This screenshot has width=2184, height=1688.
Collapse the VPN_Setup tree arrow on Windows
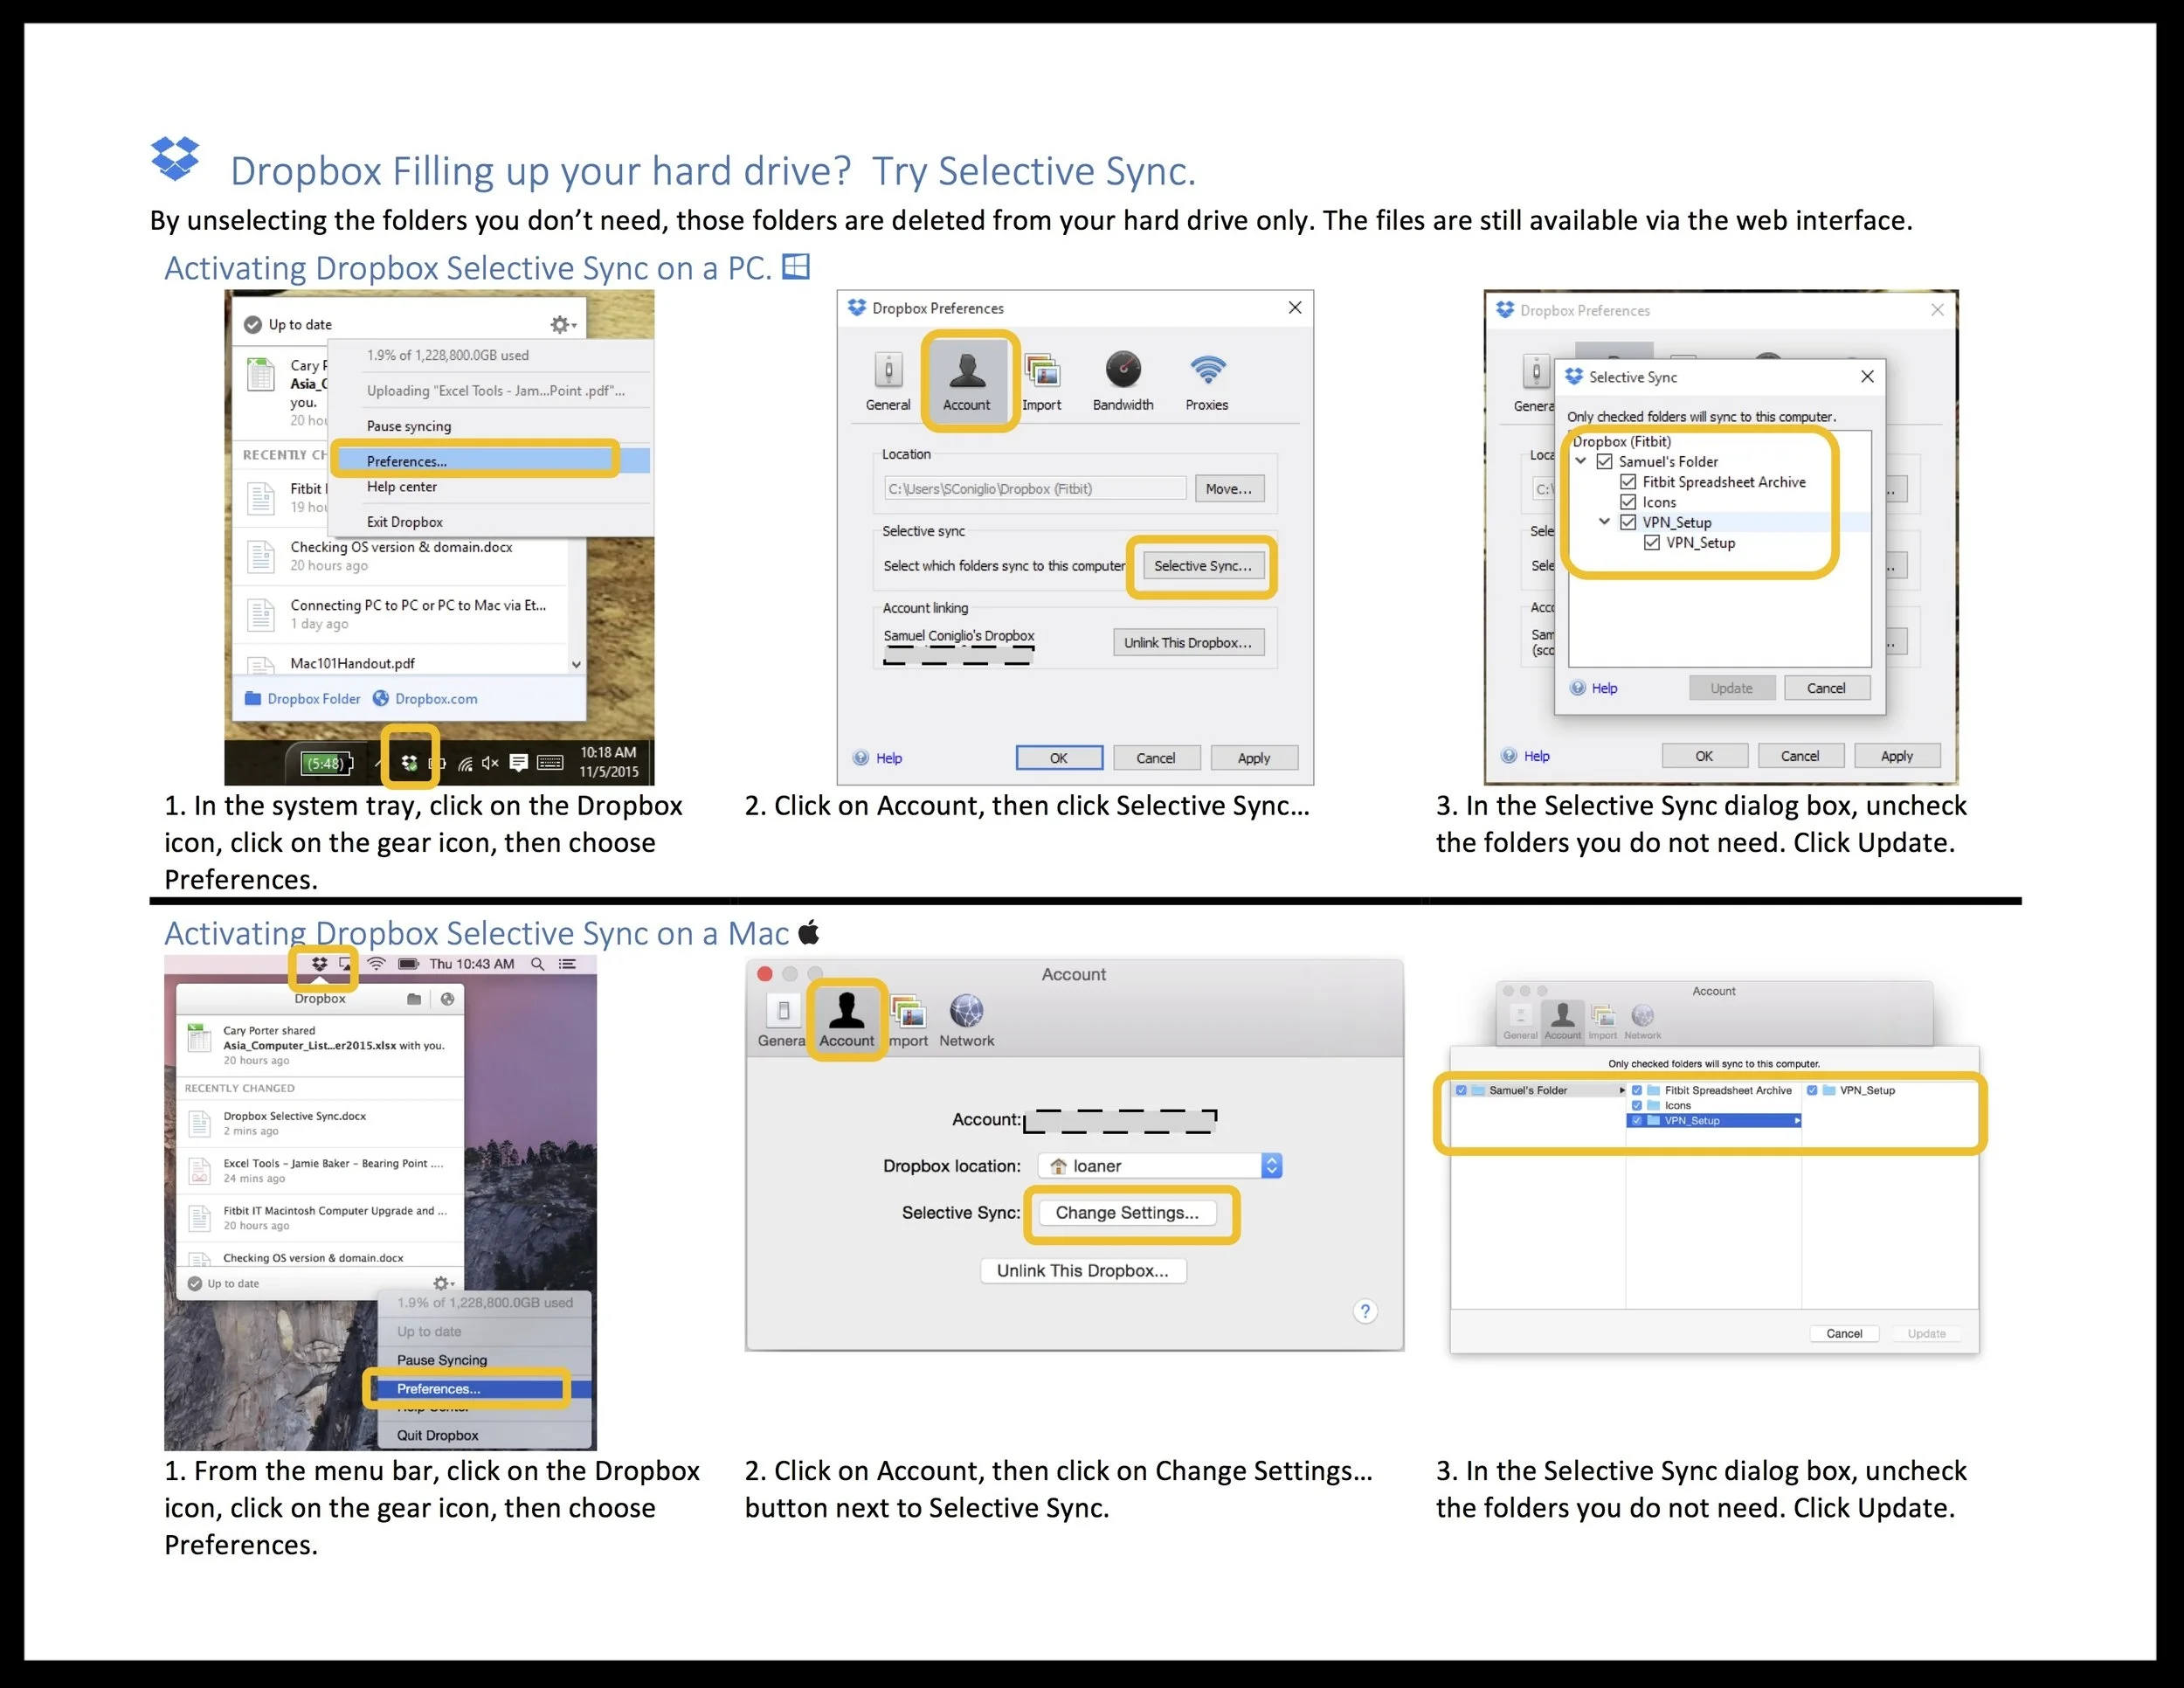pos(1604,522)
